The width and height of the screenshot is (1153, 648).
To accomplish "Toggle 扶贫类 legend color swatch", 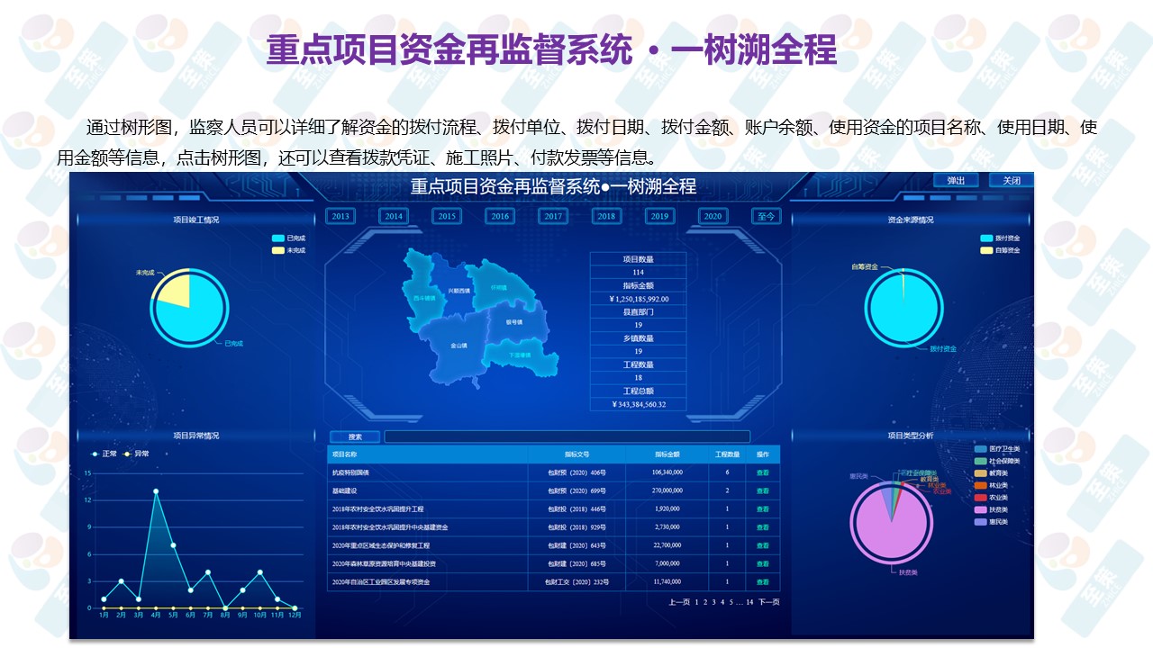I will [981, 509].
